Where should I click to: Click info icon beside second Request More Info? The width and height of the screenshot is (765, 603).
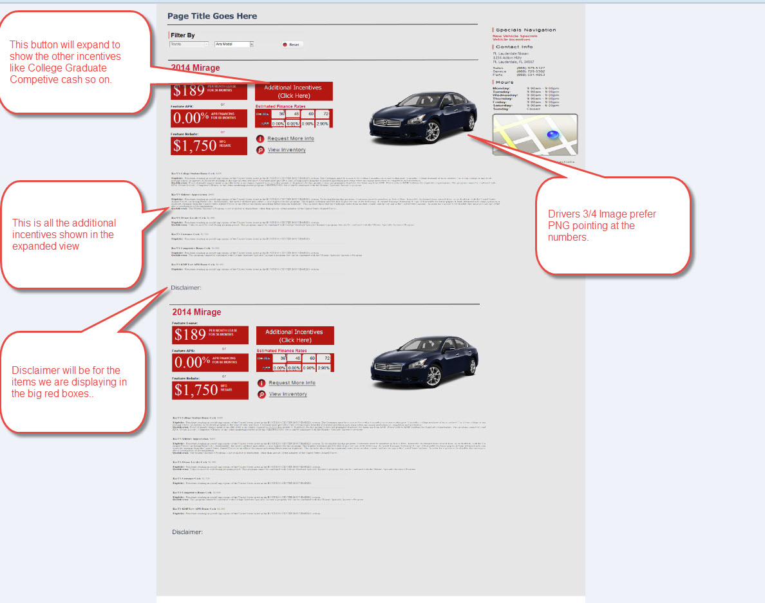(261, 383)
